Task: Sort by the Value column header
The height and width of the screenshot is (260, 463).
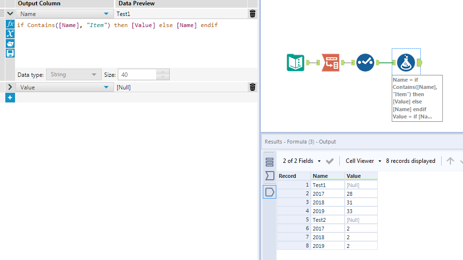Action: pos(361,176)
